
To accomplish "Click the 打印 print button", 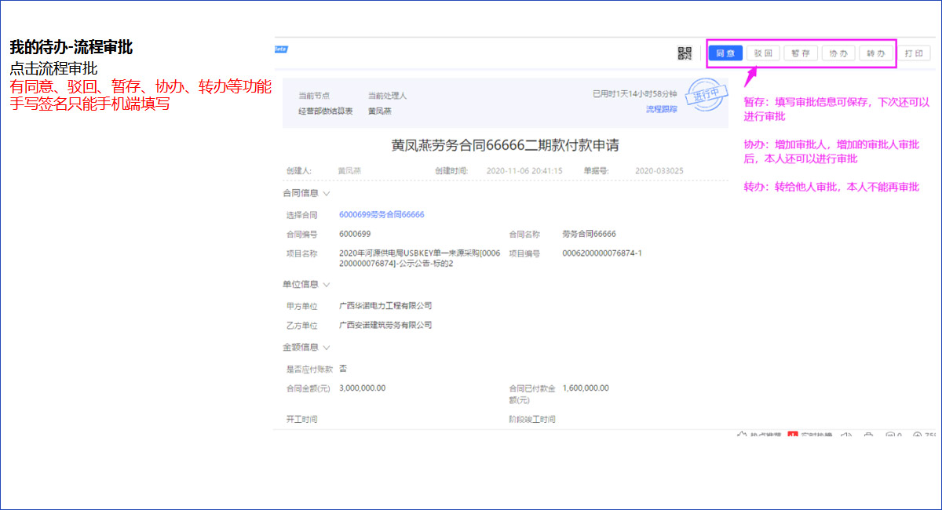I will click(914, 53).
